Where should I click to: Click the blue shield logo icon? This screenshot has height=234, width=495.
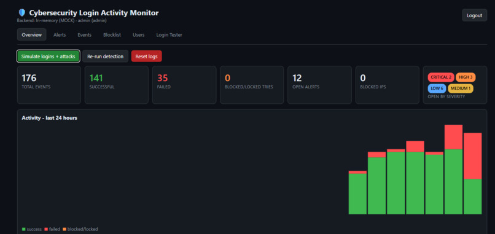coord(21,13)
